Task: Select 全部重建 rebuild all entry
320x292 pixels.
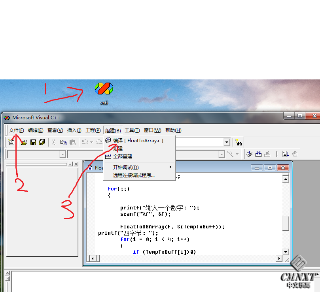Action: click(x=139, y=156)
